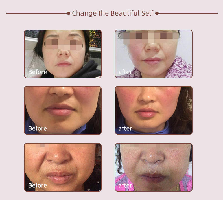The height and width of the screenshot is (200, 223).
Task: Click the dot left of heading text
Action: pos(69,13)
